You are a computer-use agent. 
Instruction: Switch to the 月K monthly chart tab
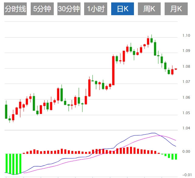point(176,9)
